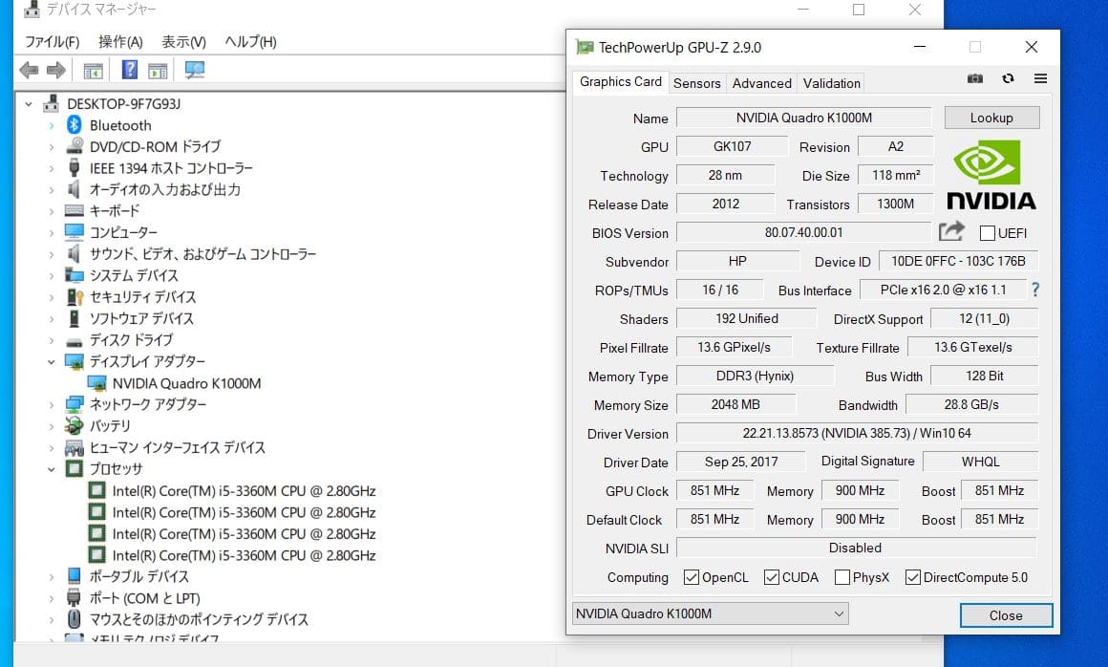The width and height of the screenshot is (1108, 667).
Task: Collapse the DESKTOP-9F7G93J root node
Action: pyautogui.click(x=29, y=104)
